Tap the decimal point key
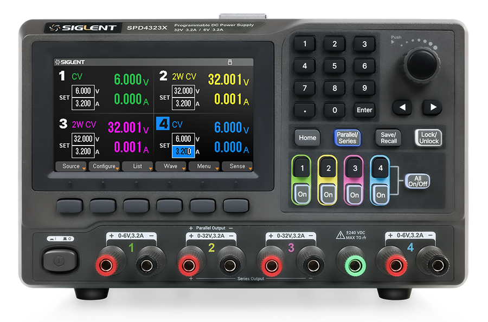 click(305, 110)
